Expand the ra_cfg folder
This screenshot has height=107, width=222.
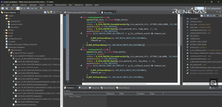coord(4,33)
